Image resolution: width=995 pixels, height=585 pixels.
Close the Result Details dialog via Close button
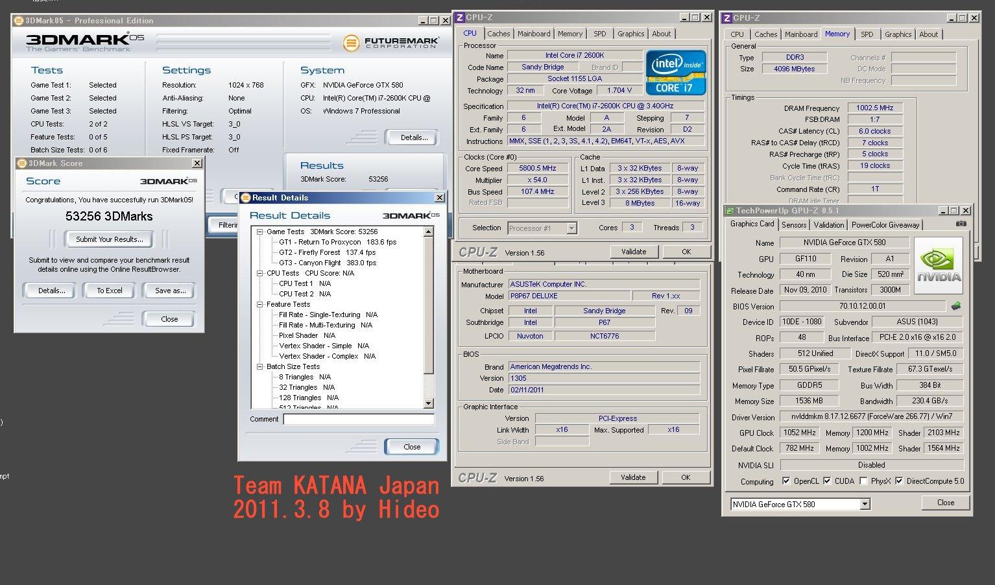coord(412,447)
